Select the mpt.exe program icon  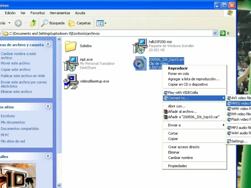pos(71,64)
